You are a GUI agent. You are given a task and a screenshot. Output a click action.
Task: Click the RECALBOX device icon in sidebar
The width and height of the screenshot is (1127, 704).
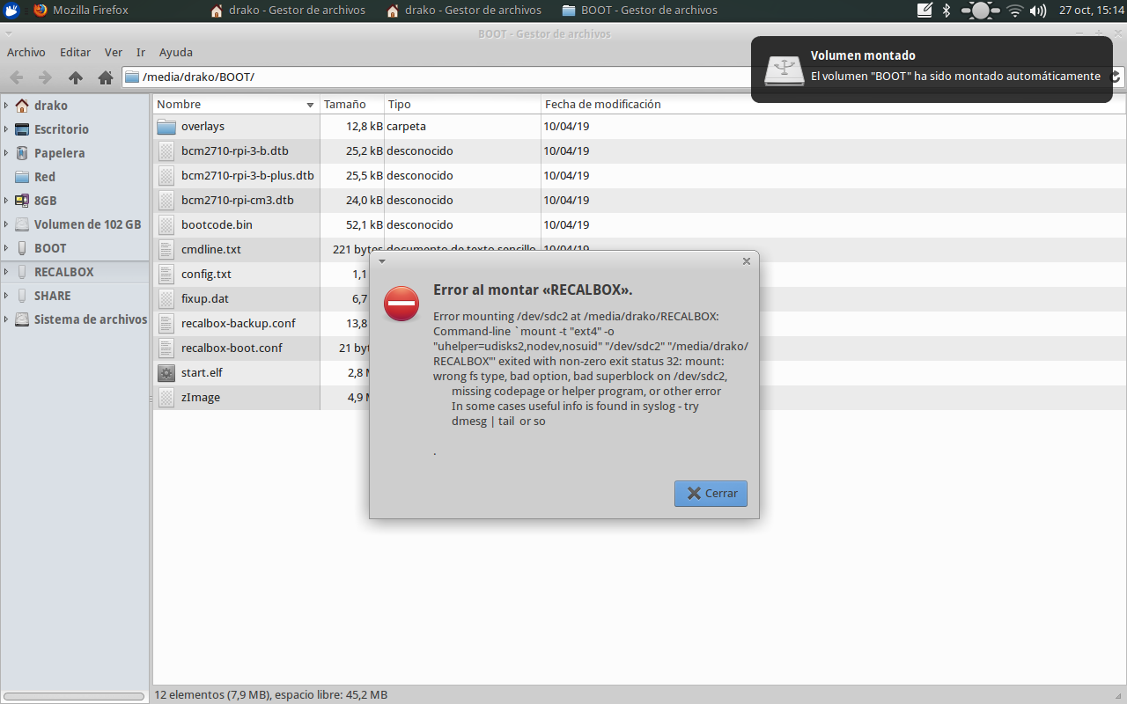point(22,272)
